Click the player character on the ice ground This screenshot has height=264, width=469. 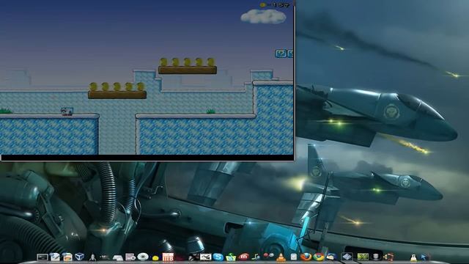[x=67, y=111]
